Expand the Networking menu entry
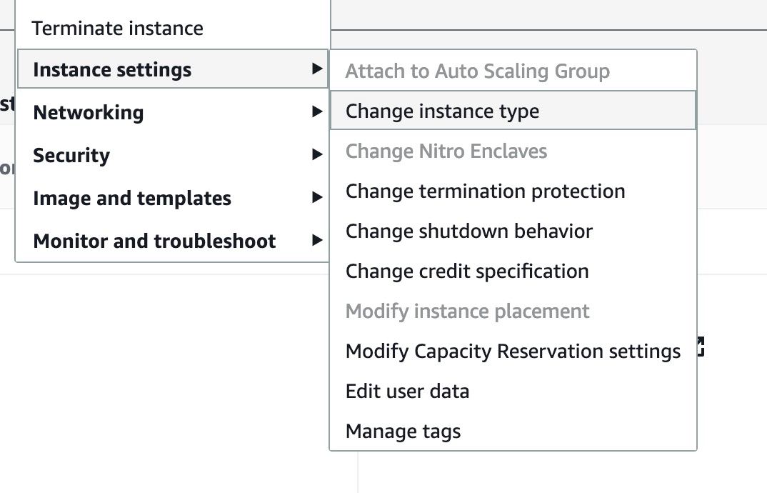This screenshot has height=493, width=767. (173, 112)
